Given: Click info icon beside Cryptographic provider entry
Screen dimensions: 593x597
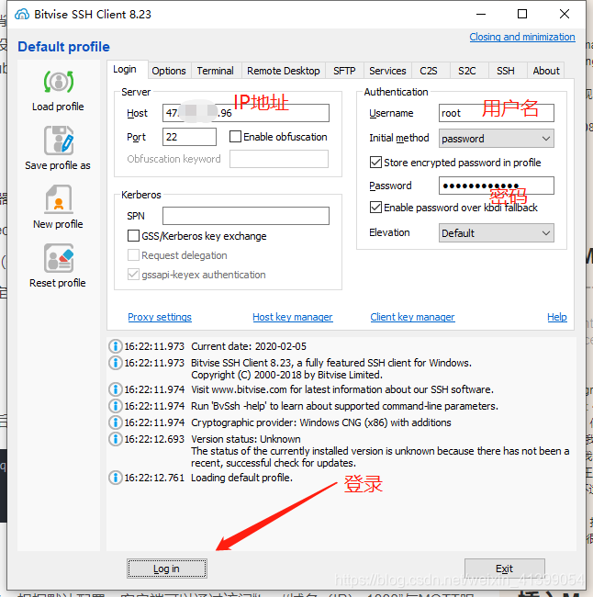Looking at the screenshot, I should click(116, 422).
